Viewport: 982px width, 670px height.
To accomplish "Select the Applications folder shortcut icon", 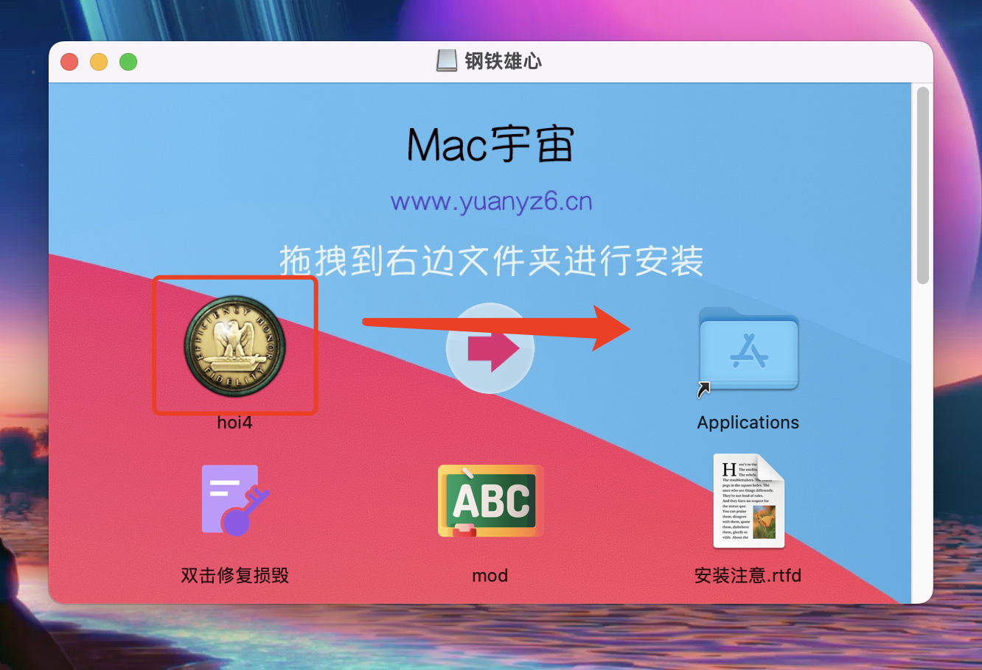I will [x=748, y=350].
